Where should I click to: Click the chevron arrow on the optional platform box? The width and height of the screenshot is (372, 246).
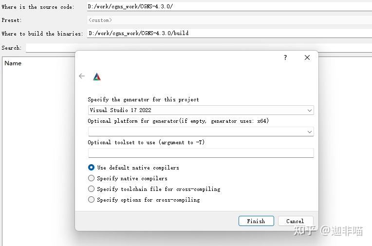pyautogui.click(x=309, y=132)
